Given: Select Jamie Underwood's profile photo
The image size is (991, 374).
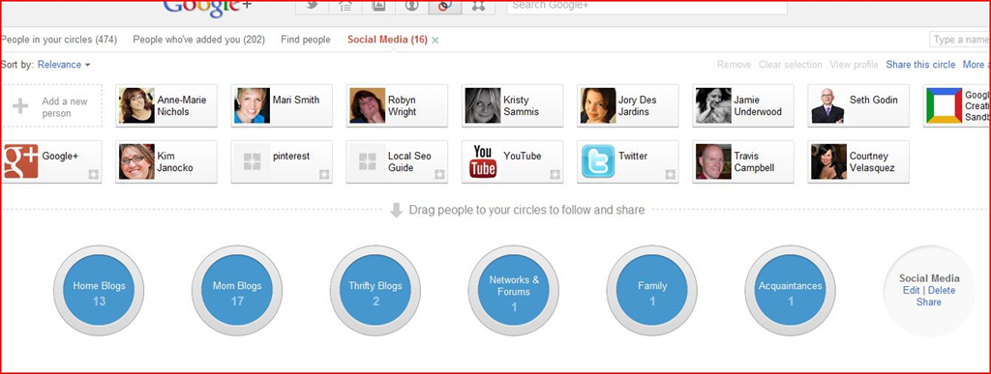Looking at the screenshot, I should (x=713, y=105).
